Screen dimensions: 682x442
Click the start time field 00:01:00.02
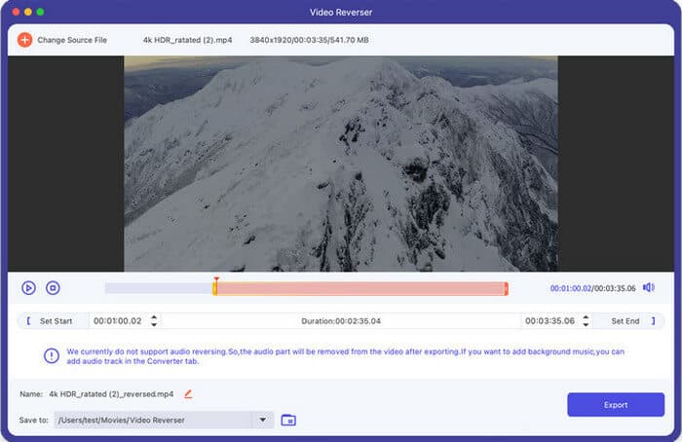[x=118, y=321]
